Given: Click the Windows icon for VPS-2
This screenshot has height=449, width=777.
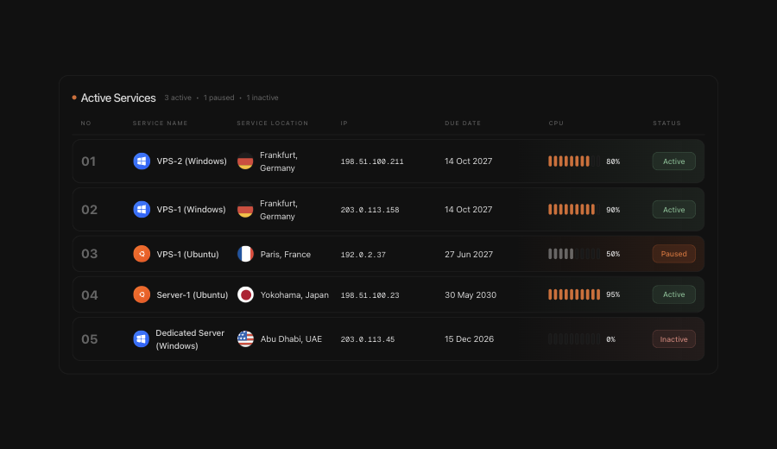Looking at the screenshot, I should (142, 161).
